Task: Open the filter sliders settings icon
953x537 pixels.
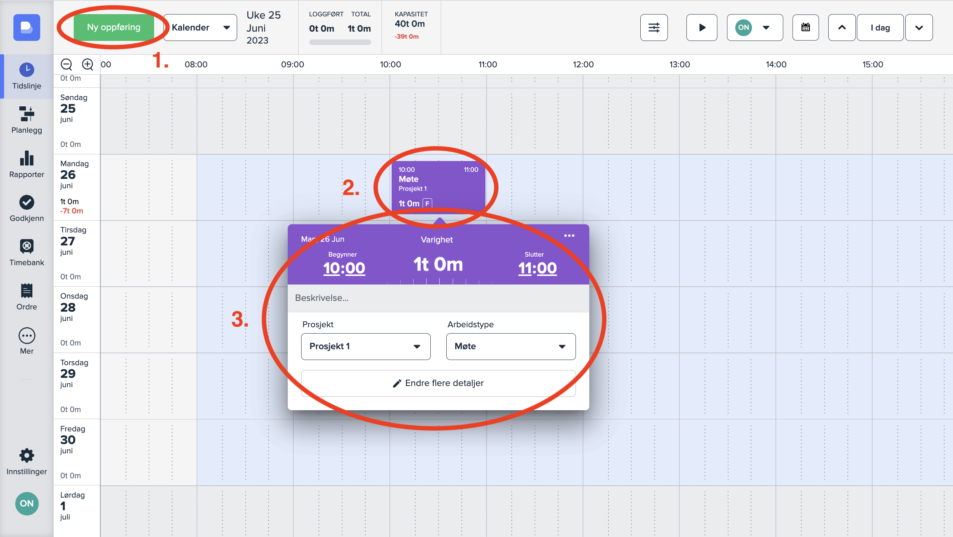Action: click(654, 28)
